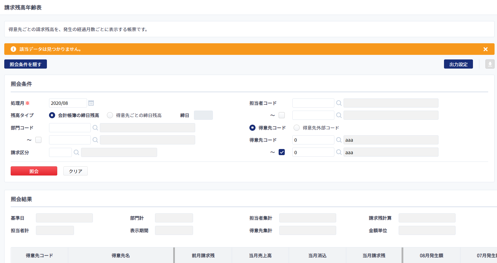Image resolution: width=497 pixels, height=263 pixels.
Task: Click the 担当者コード start input field
Action: click(313, 103)
